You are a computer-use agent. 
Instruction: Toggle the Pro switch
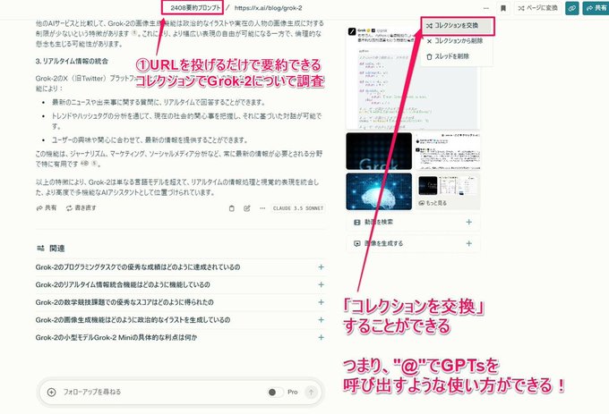click(x=275, y=393)
